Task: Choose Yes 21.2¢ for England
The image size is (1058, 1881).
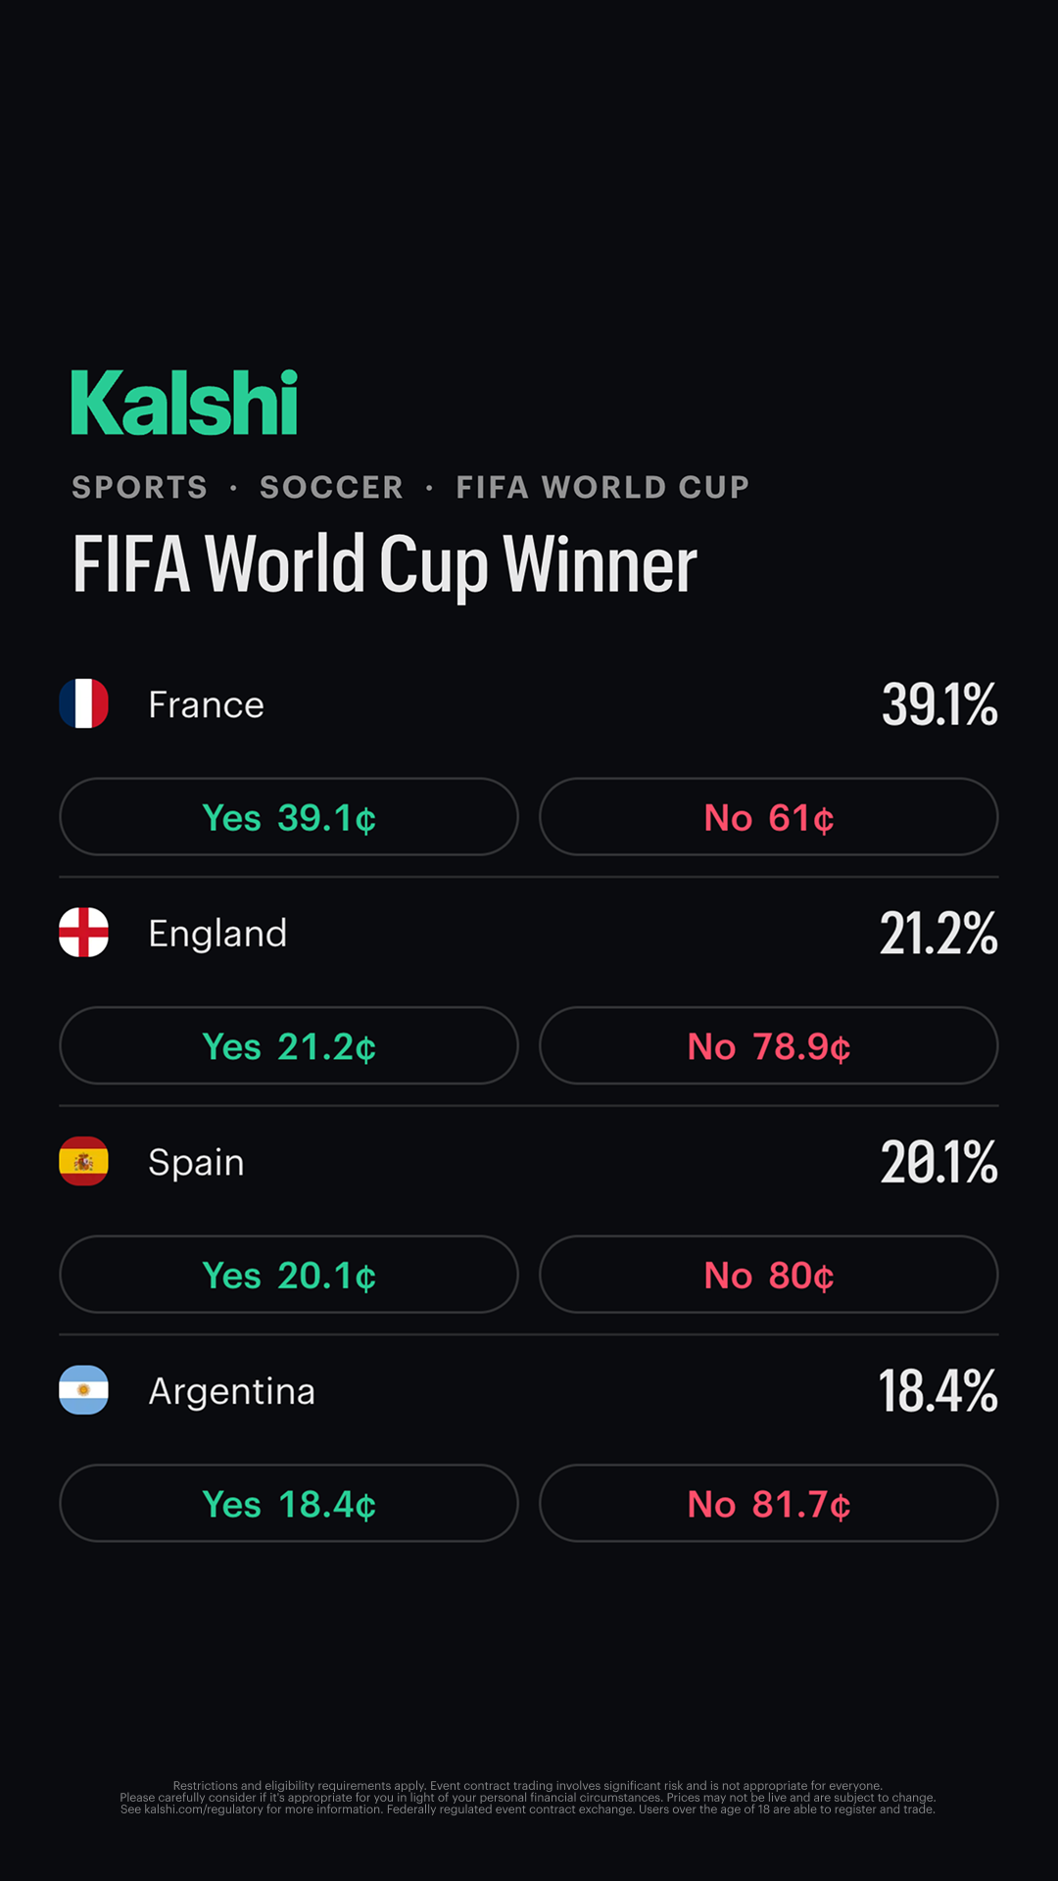Action: [x=289, y=1045]
